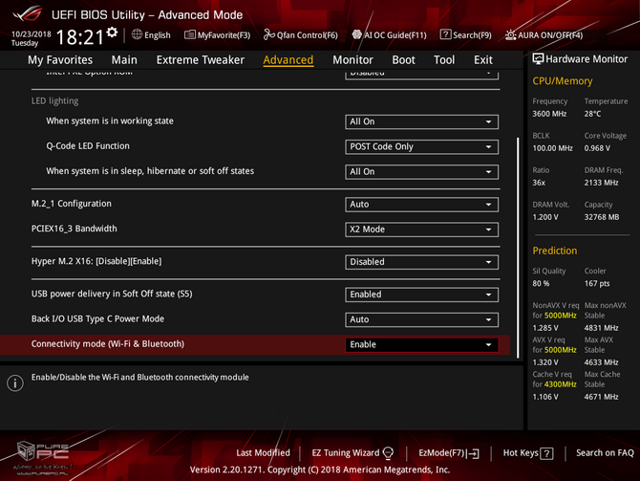Open USB Type C Power Mode dropdown

[421, 319]
